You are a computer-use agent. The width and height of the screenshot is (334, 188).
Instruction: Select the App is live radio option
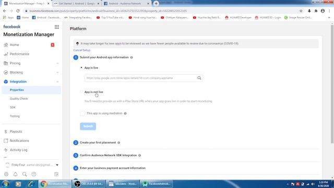click(x=81, y=68)
